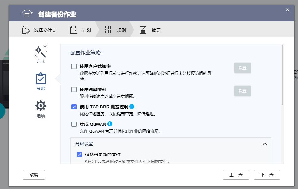Click the 下一步 next button
Screen dimensions: 298x189
(x=267, y=174)
